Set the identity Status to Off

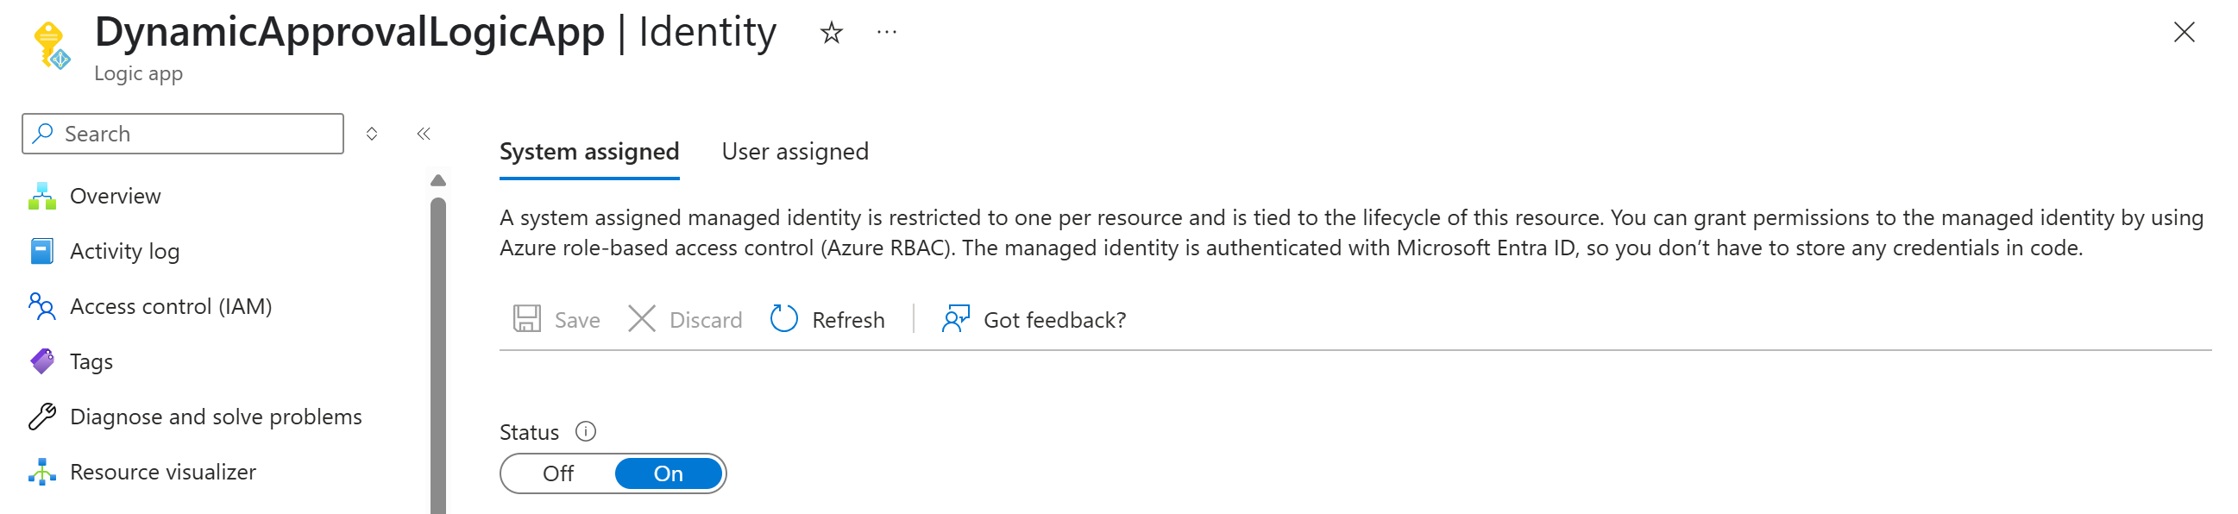click(558, 473)
